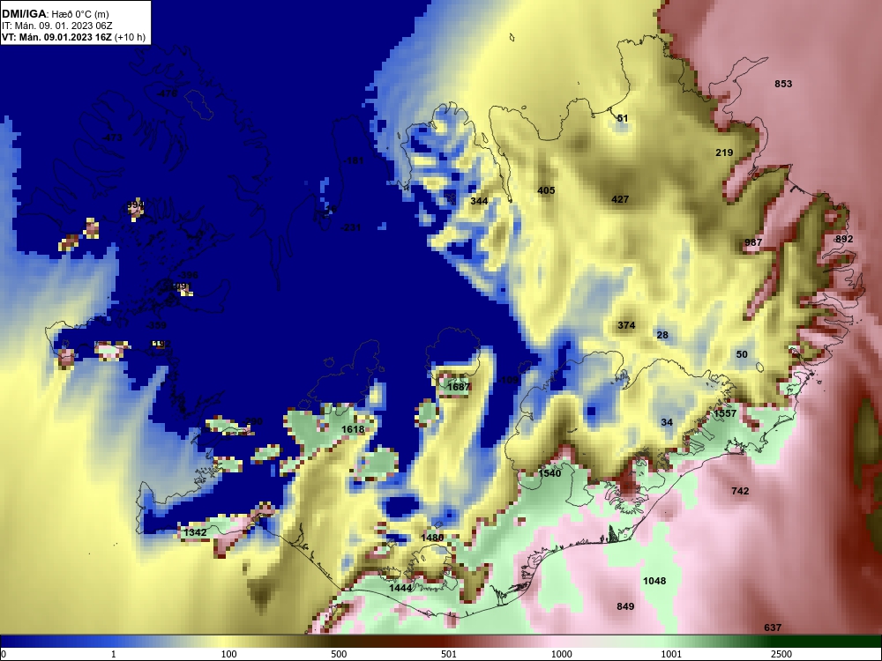The width and height of the screenshot is (882, 661).
Task: Select the -109 data label
Action: point(508,381)
